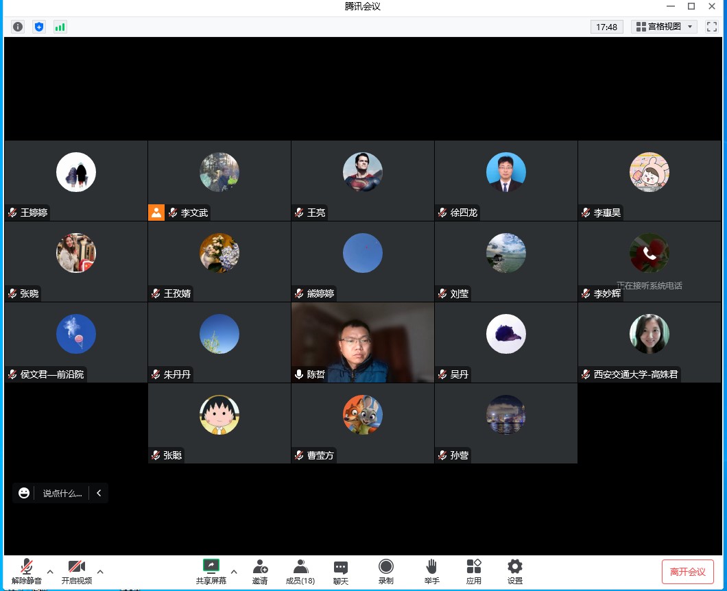The height and width of the screenshot is (591, 727).
Task: Collapse the 说点什么 bar with arrow
Action: coord(99,493)
